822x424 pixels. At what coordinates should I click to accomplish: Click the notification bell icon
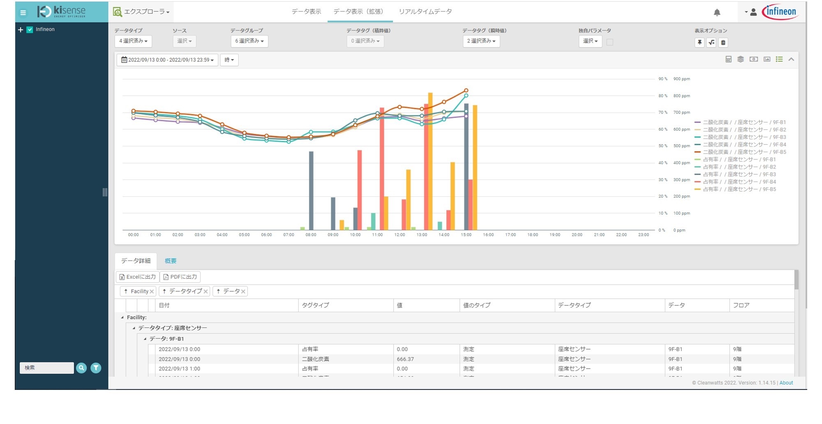pyautogui.click(x=717, y=12)
